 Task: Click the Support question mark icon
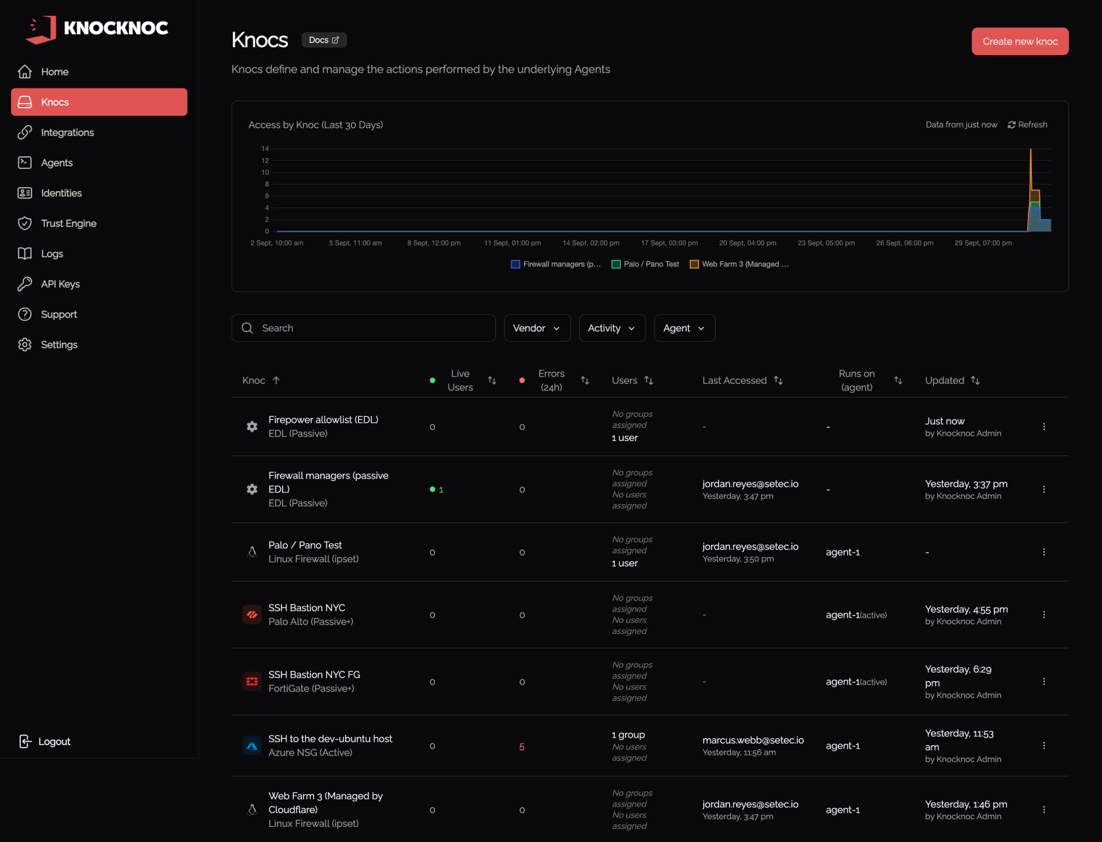coord(25,314)
